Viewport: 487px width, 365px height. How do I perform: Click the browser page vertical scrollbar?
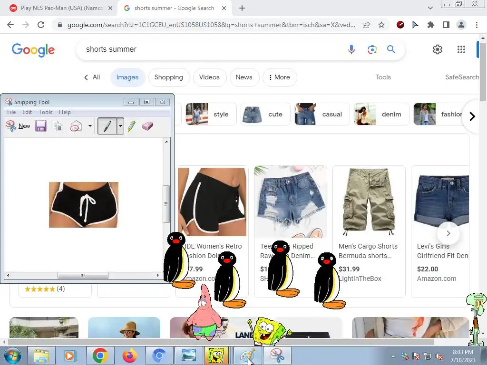point(483,72)
